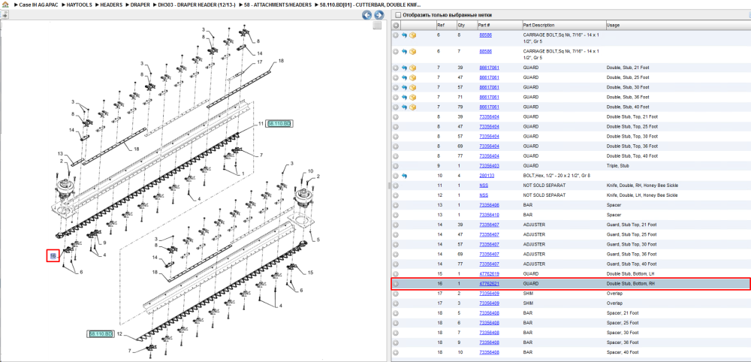The height and width of the screenshot is (362, 751).
Task: Select callout 9 on the diagram
Action: click(104, 243)
